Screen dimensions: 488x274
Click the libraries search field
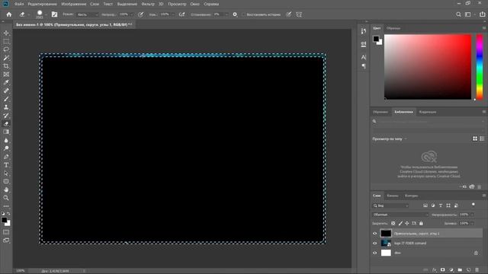tap(429, 122)
